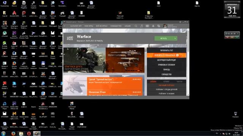Open search in the game center toolbar

pyautogui.click(x=136, y=26)
